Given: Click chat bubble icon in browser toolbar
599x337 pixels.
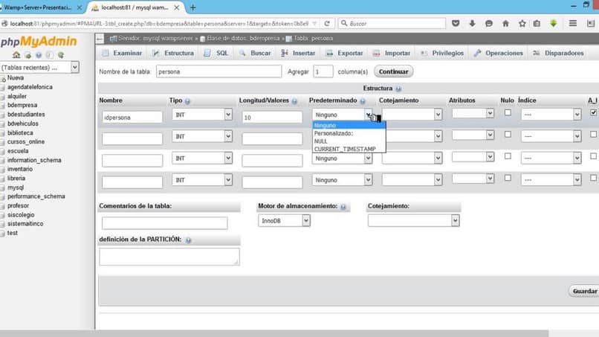Looking at the screenshot, I should (488, 23).
